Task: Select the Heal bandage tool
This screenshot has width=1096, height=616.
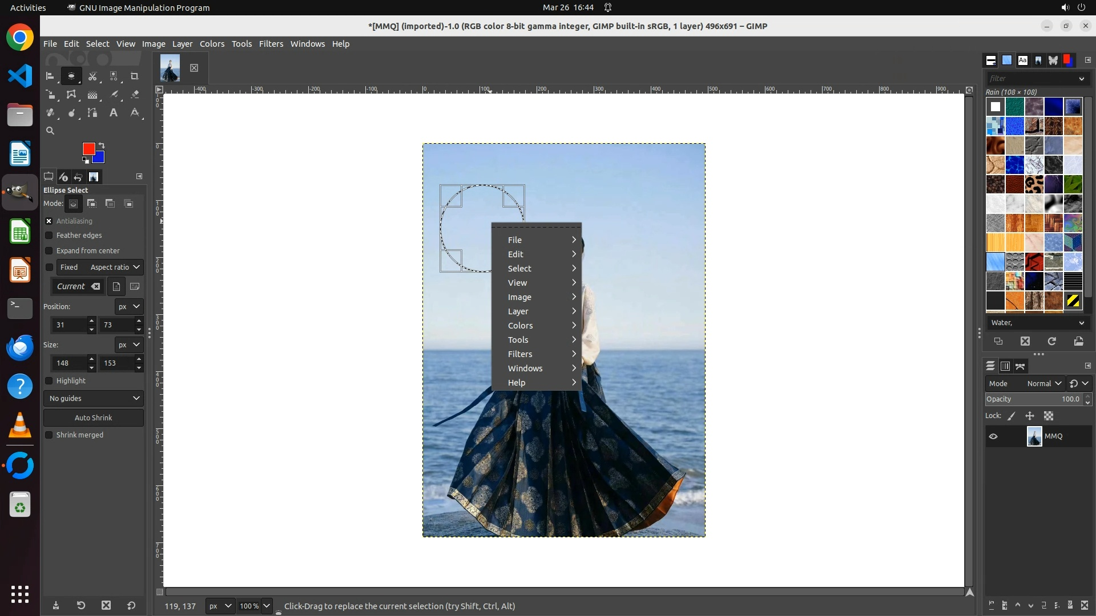Action: [x=50, y=113]
